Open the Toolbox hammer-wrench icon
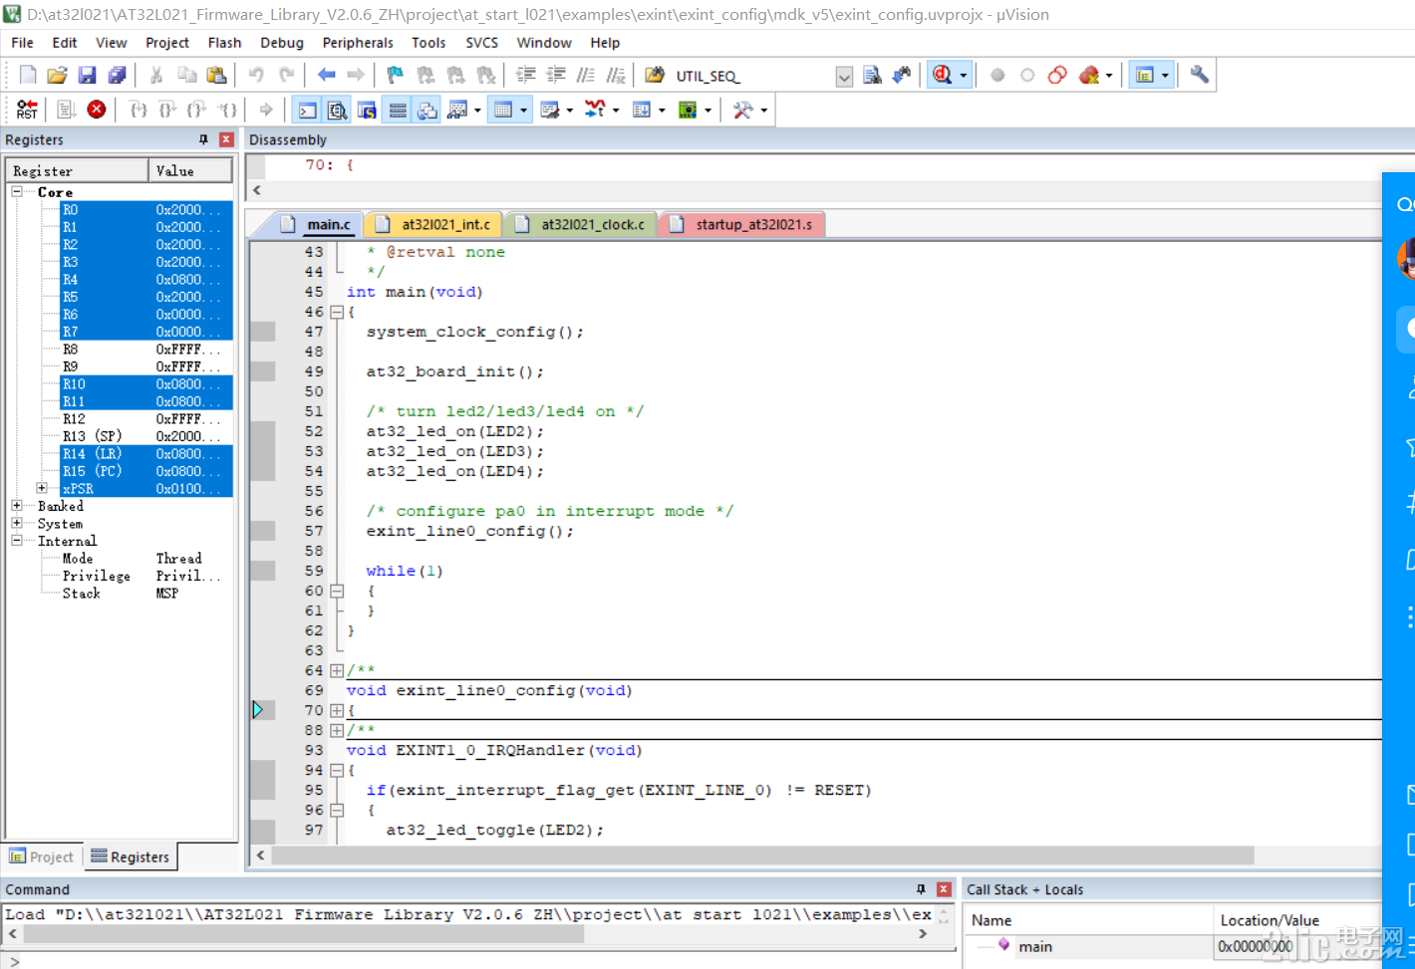This screenshot has height=969, width=1415. coord(743,110)
